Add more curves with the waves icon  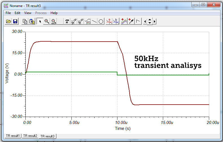pyautogui.click(x=124, y=21)
